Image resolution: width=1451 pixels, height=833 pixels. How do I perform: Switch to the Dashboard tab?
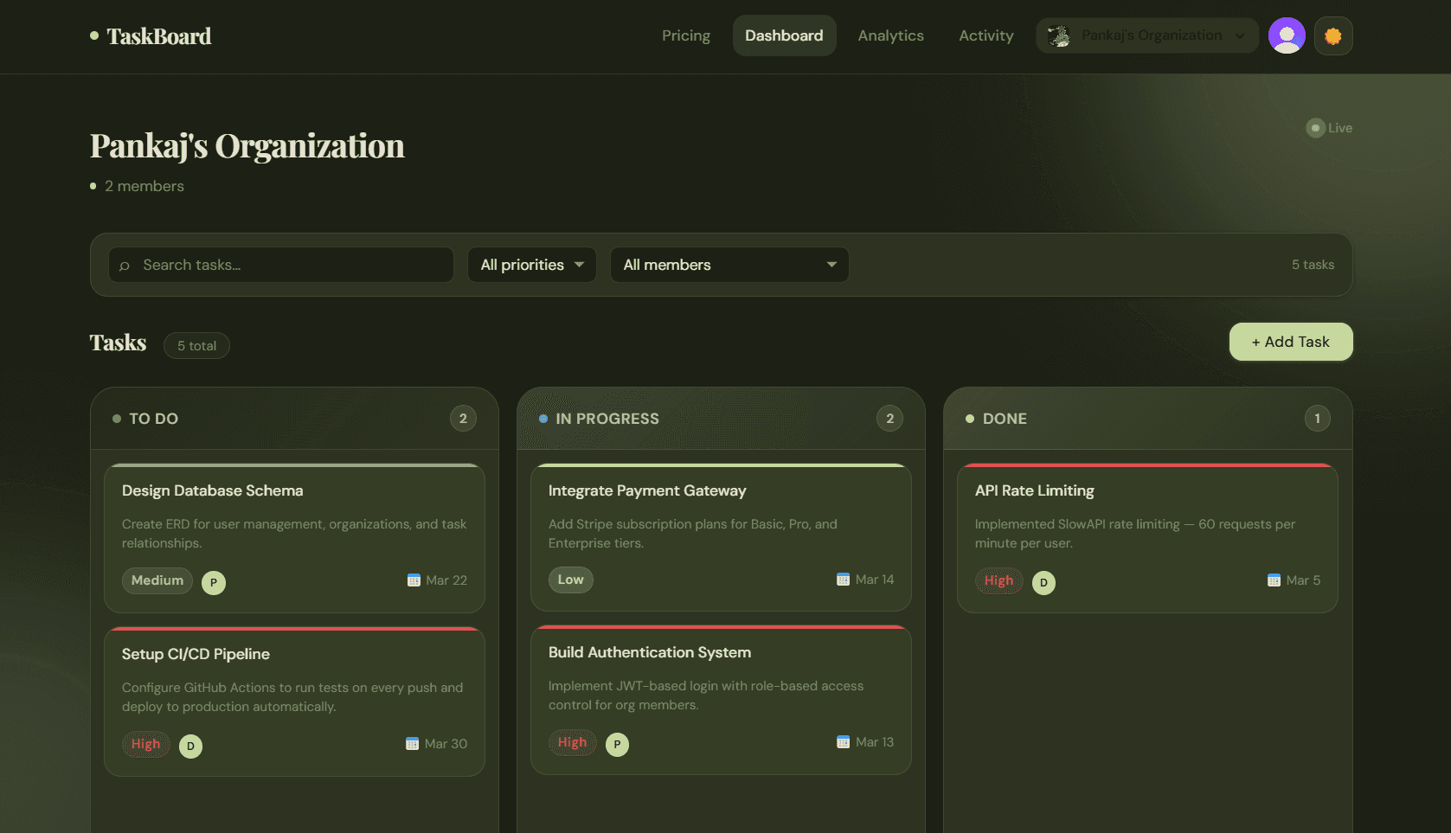784,35
